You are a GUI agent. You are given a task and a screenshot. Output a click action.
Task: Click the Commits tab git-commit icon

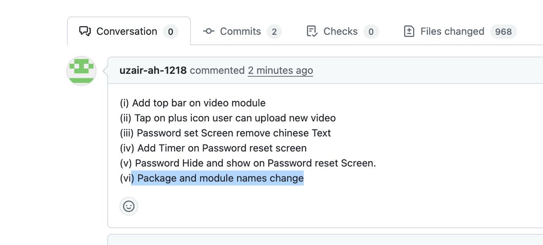pos(209,31)
